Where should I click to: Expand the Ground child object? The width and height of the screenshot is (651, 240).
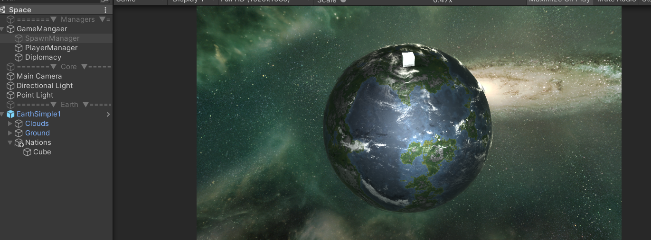[10, 133]
